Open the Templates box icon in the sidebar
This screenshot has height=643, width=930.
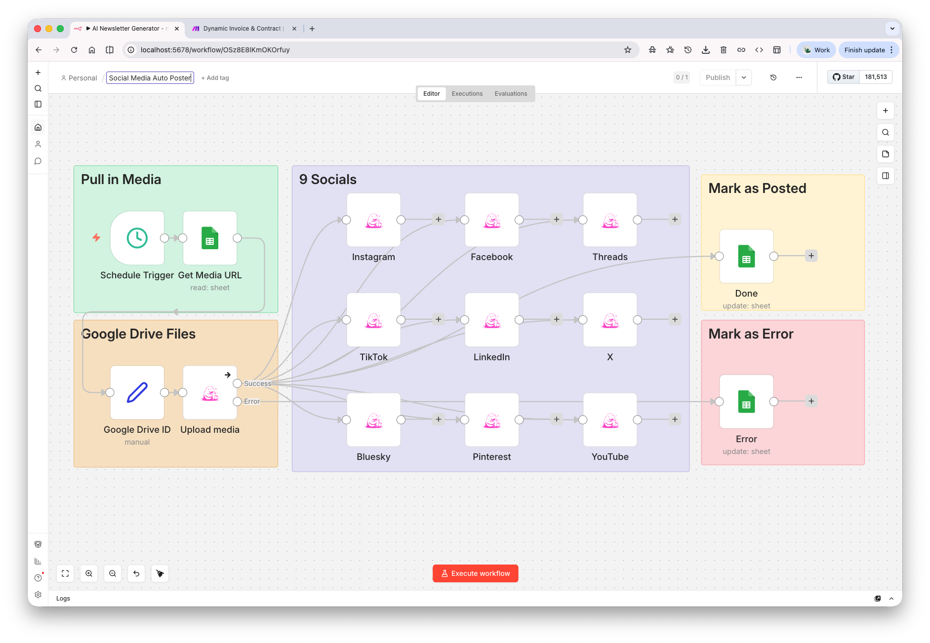(x=38, y=544)
